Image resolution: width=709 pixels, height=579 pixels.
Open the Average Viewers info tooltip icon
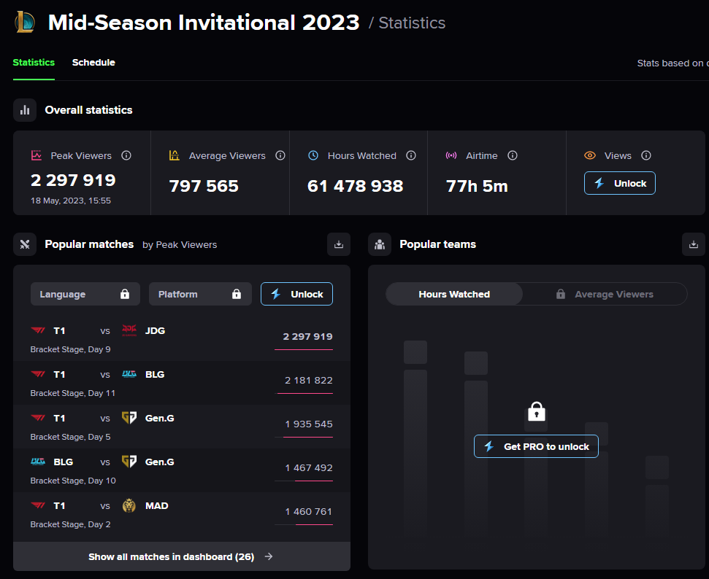click(280, 155)
